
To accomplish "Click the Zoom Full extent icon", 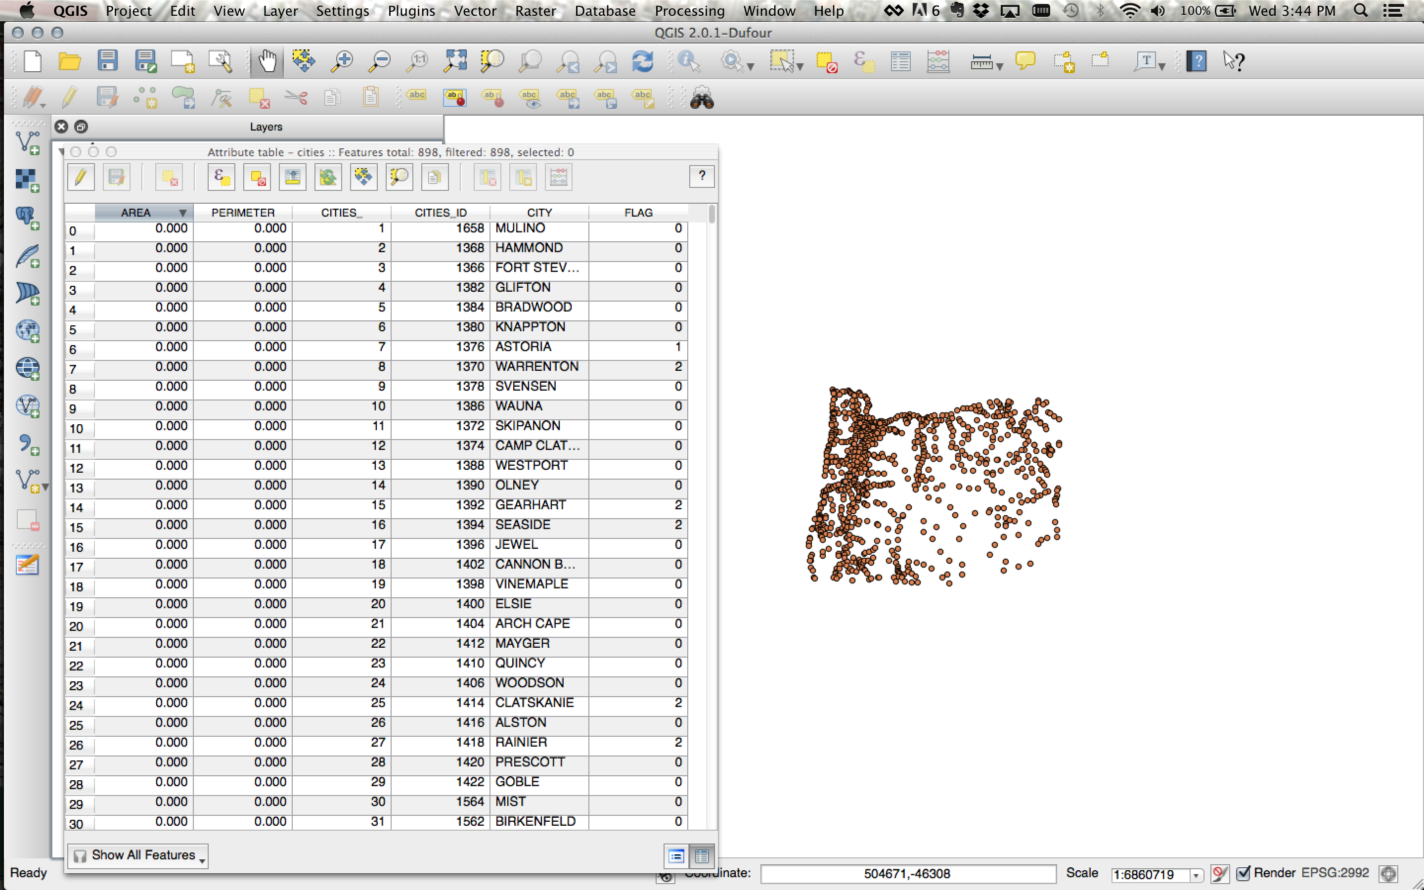I will (x=455, y=61).
